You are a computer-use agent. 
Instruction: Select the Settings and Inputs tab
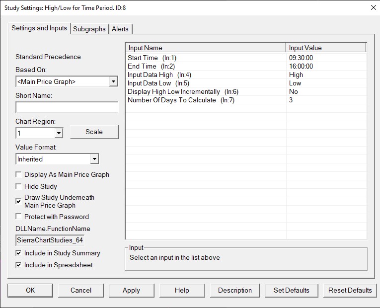(39, 28)
